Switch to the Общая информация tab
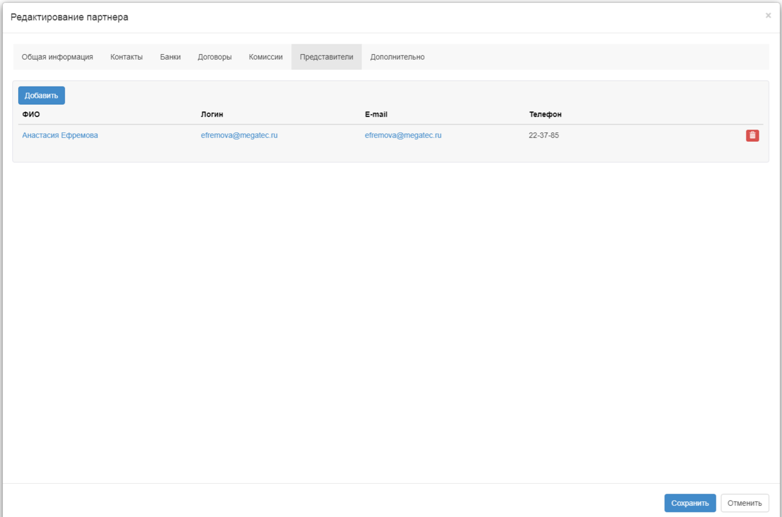Viewport: 782px width, 517px height. tap(57, 57)
